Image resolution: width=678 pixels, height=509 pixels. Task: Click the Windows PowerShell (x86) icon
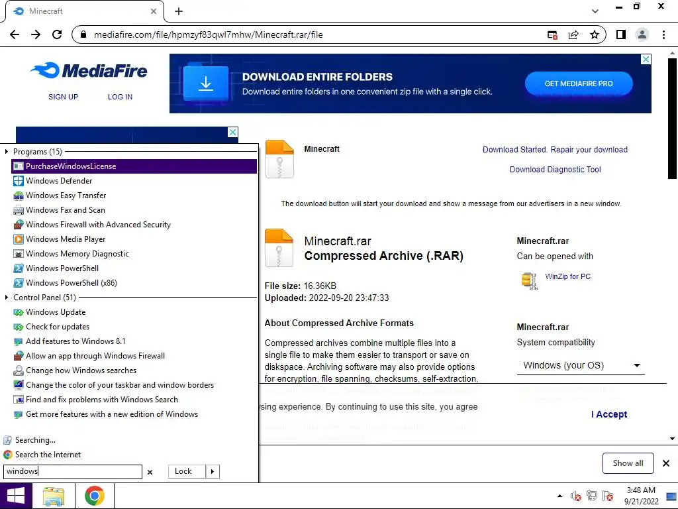click(x=18, y=283)
